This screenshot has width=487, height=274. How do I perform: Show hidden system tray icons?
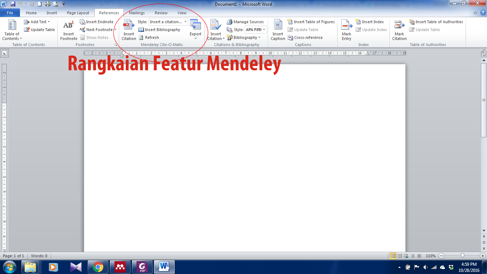coord(399,267)
